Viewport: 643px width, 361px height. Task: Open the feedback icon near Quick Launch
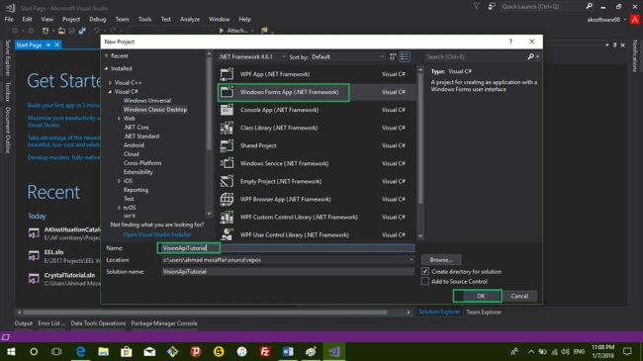click(492, 6)
